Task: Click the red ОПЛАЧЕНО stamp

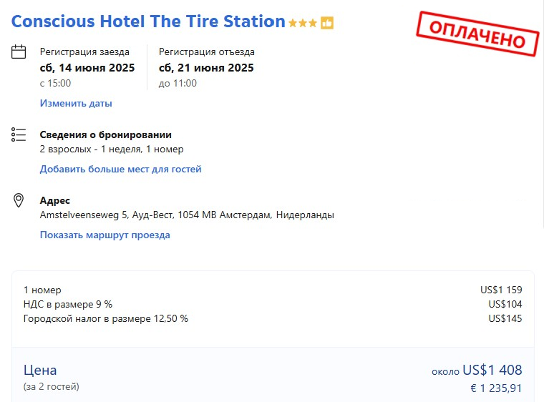Action: 477,34
